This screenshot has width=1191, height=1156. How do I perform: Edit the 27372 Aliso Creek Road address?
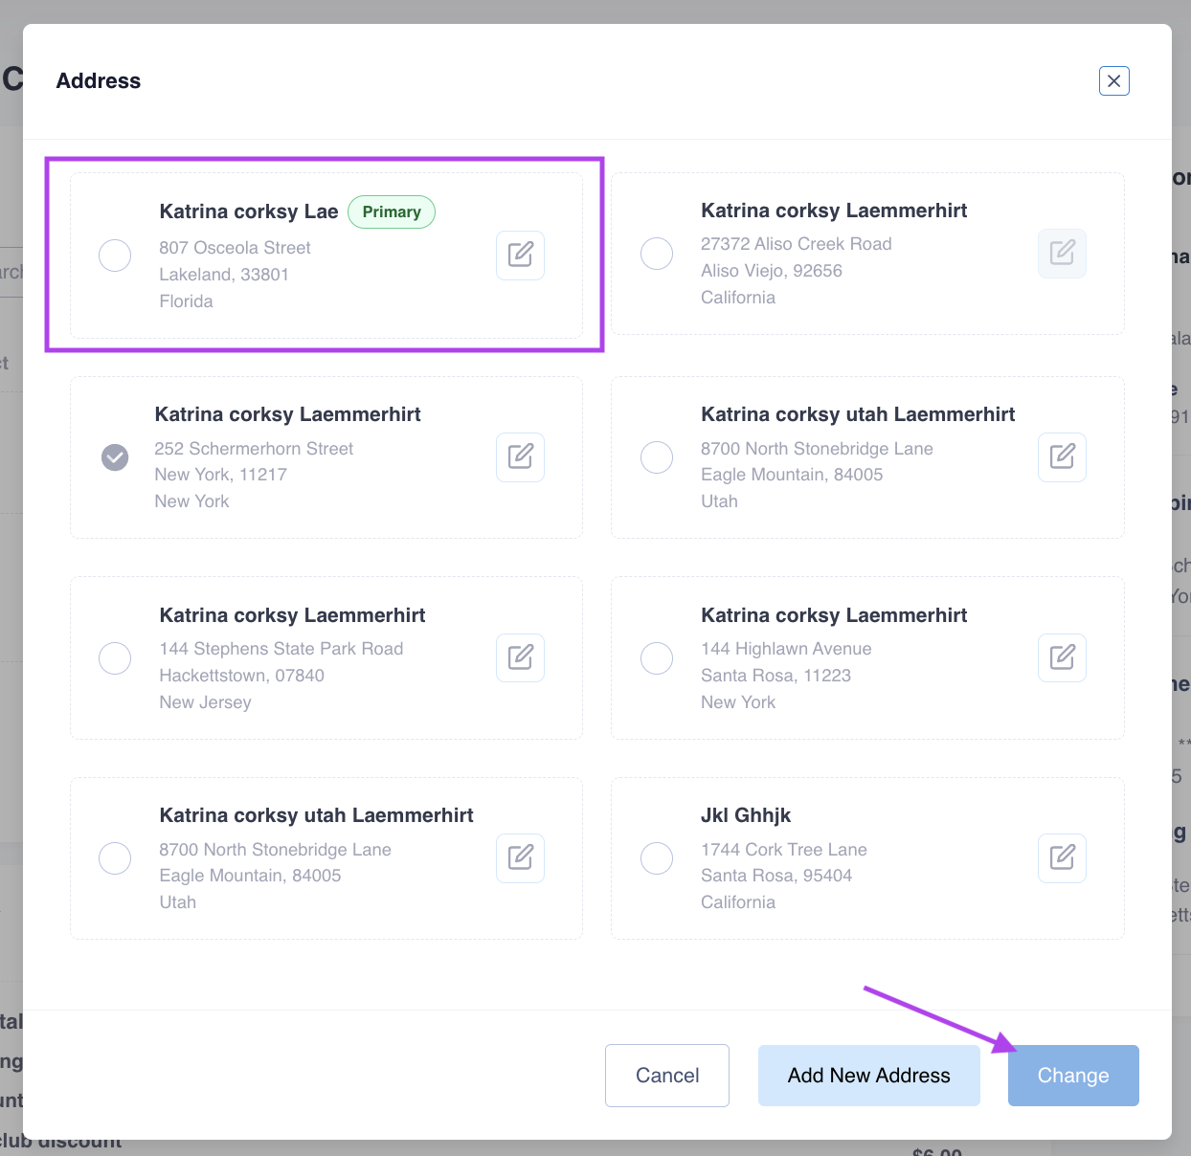(x=1062, y=253)
